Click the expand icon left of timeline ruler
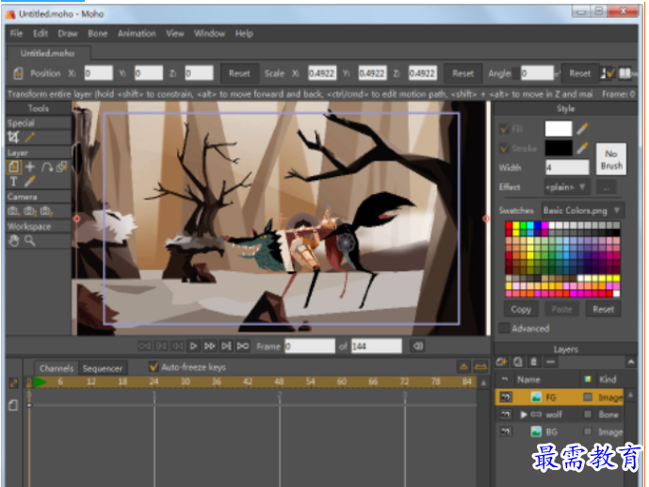The width and height of the screenshot is (649, 487). tap(13, 382)
